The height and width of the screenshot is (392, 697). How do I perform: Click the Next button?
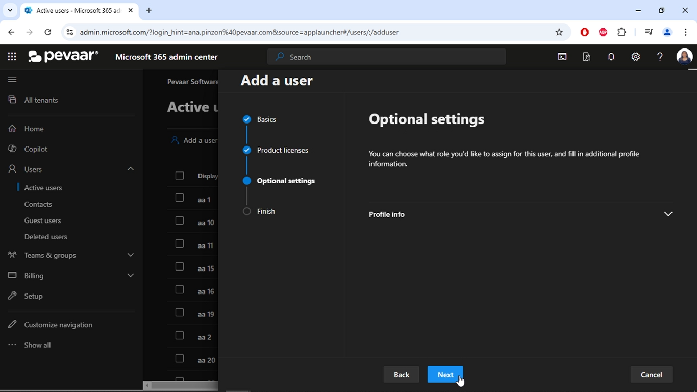pos(445,375)
